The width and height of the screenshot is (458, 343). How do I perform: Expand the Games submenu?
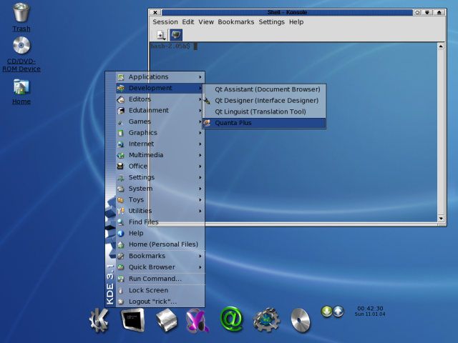tap(160, 121)
